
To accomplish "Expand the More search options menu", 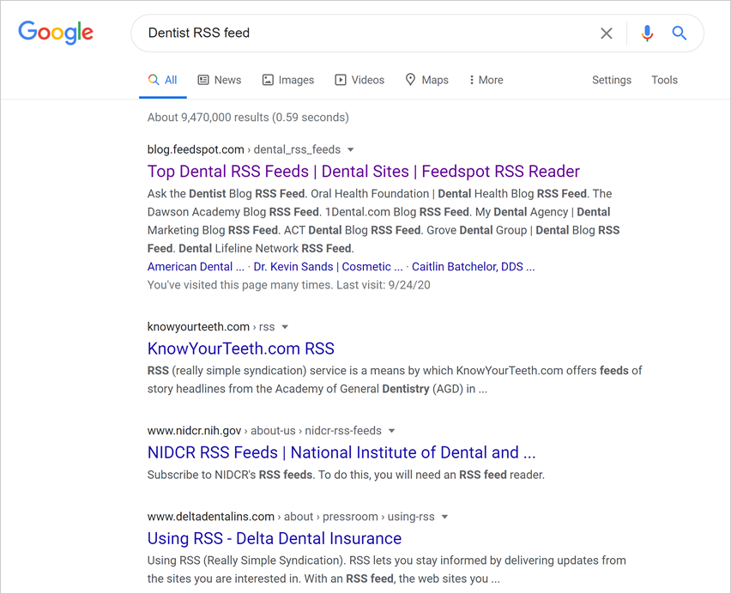I will click(x=486, y=80).
